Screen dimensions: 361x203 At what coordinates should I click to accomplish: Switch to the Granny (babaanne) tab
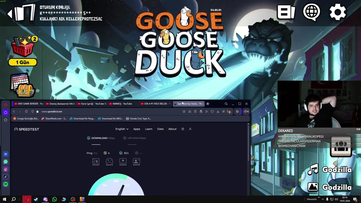(x=60, y=104)
